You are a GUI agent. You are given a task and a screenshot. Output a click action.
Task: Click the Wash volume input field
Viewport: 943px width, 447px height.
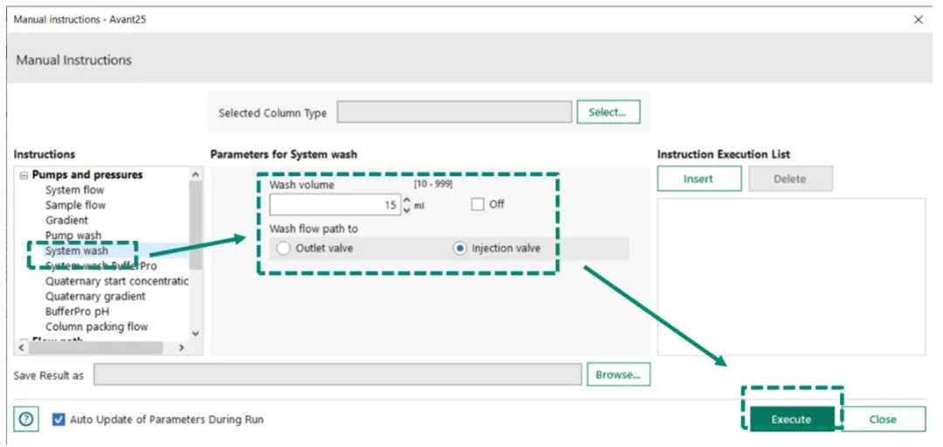[334, 205]
